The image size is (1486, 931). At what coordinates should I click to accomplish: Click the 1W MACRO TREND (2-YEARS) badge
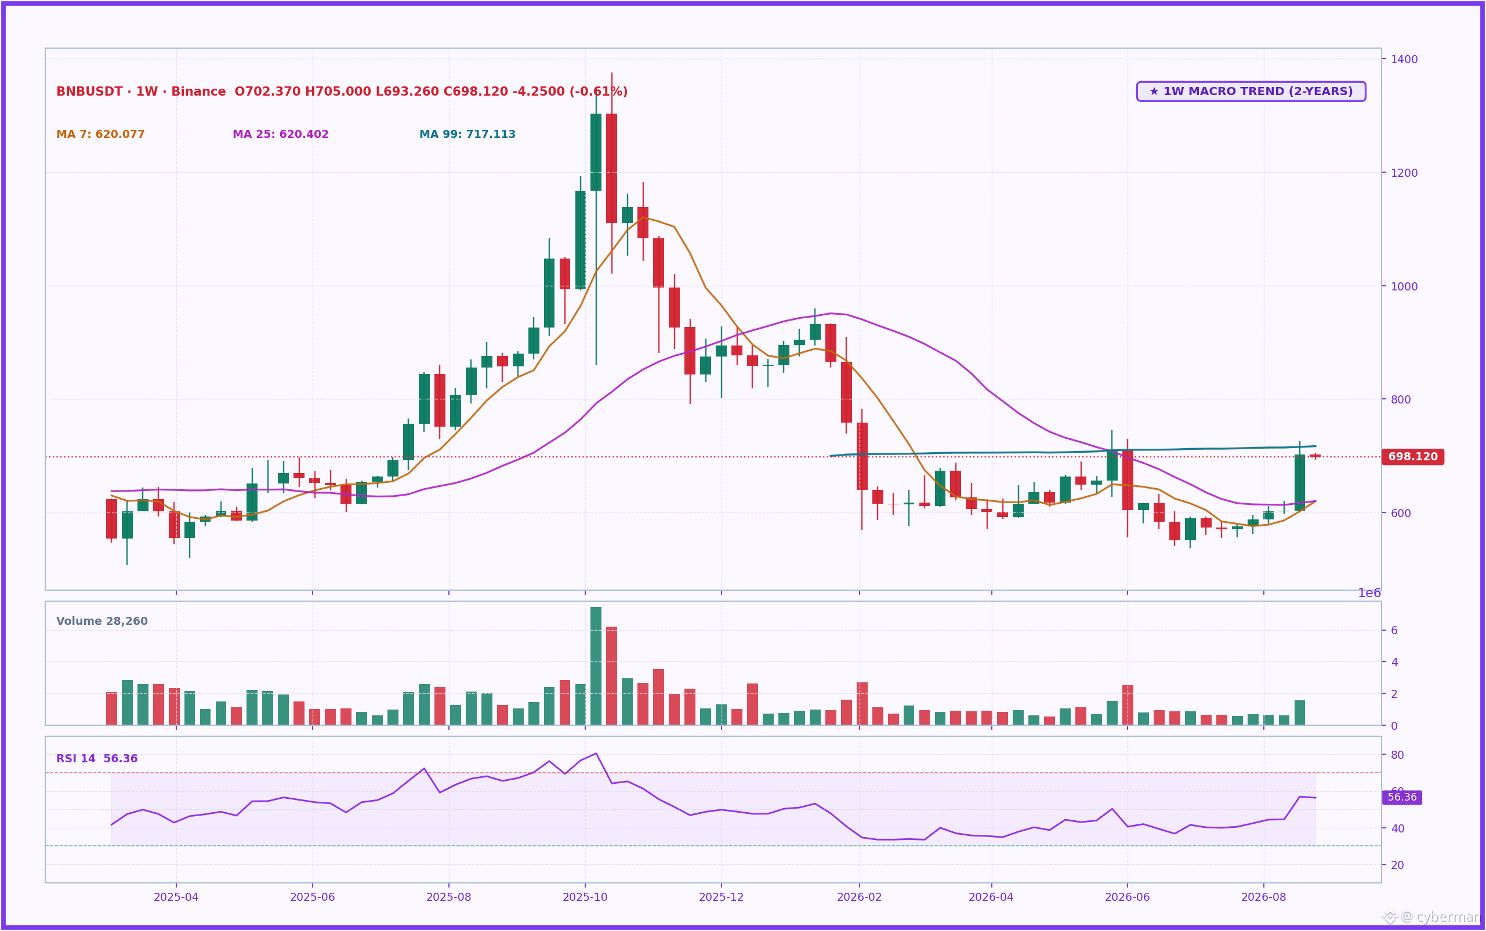pos(1251,92)
